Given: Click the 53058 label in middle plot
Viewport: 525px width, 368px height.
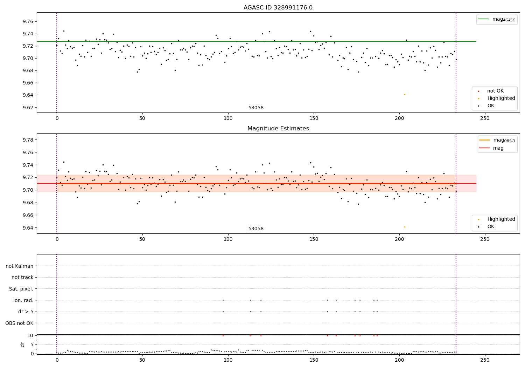Looking at the screenshot, I should coord(256,229).
